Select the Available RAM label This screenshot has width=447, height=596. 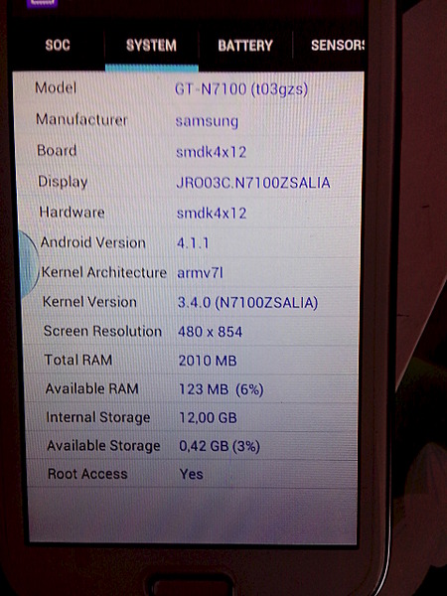click(91, 388)
